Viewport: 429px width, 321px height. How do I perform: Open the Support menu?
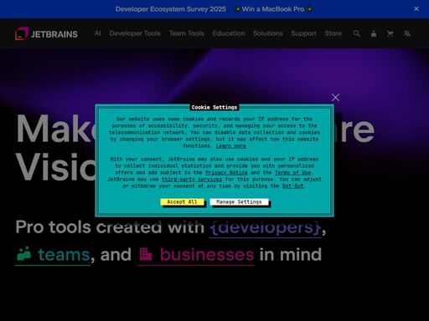303,33
